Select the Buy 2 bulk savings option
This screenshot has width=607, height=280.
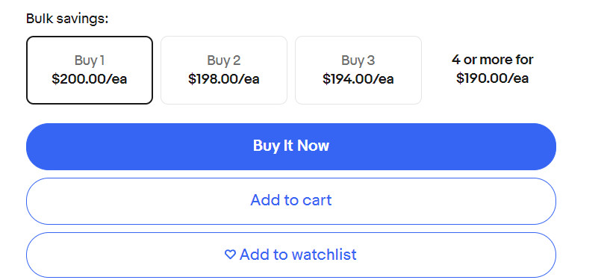coord(224,70)
